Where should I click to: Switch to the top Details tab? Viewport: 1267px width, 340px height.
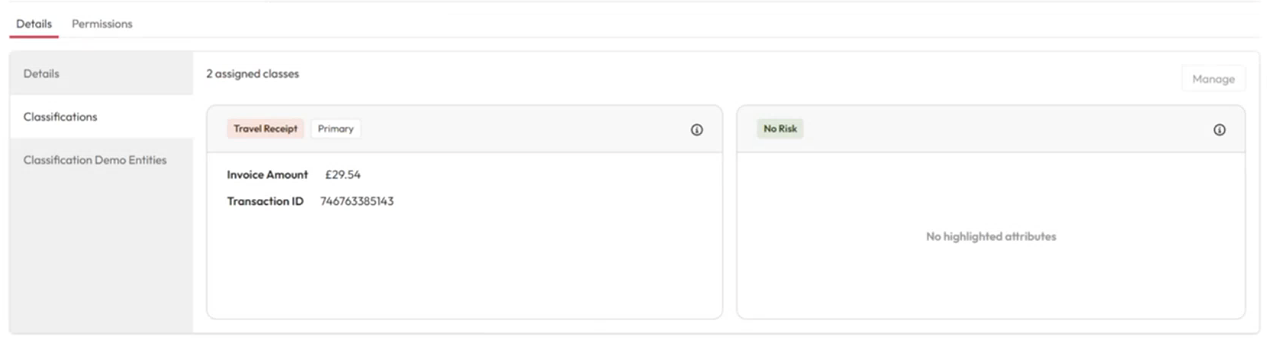pos(34,24)
